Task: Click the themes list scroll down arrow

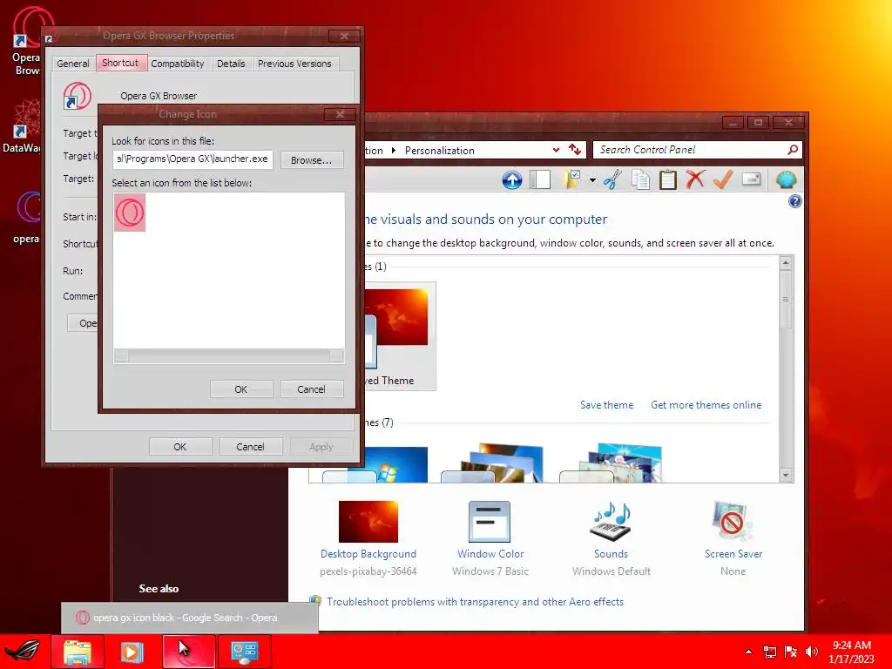Action: (786, 475)
